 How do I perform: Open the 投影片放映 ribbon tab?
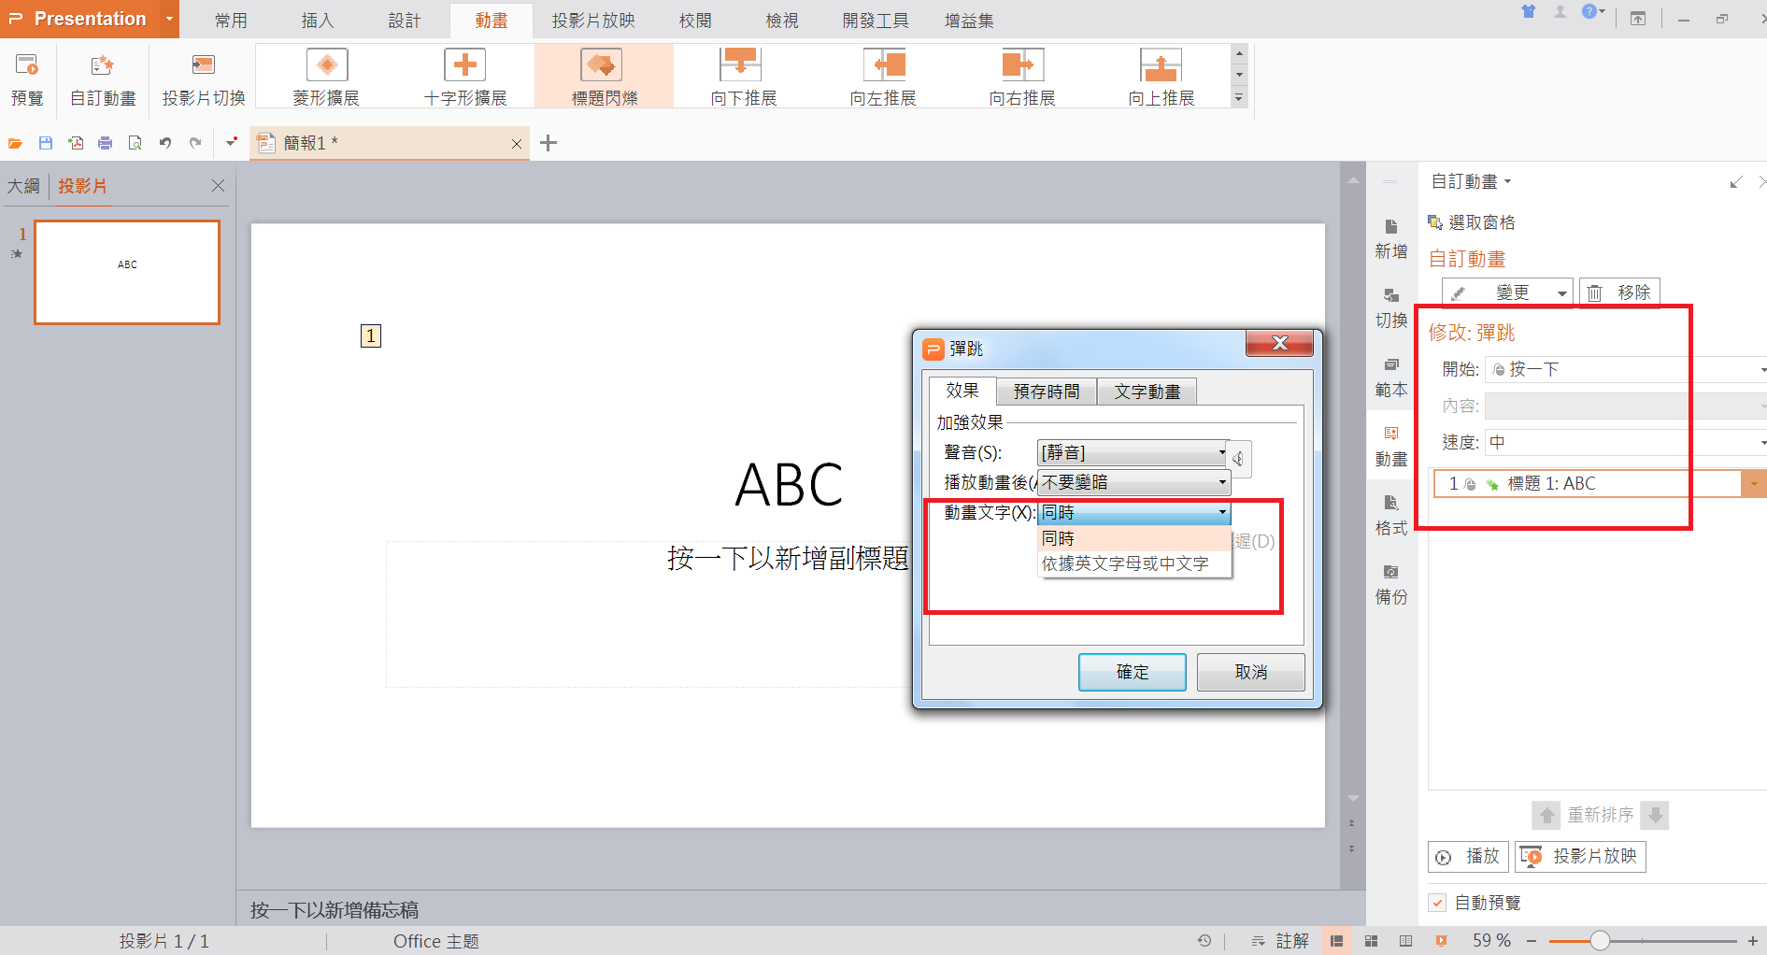[x=593, y=21]
